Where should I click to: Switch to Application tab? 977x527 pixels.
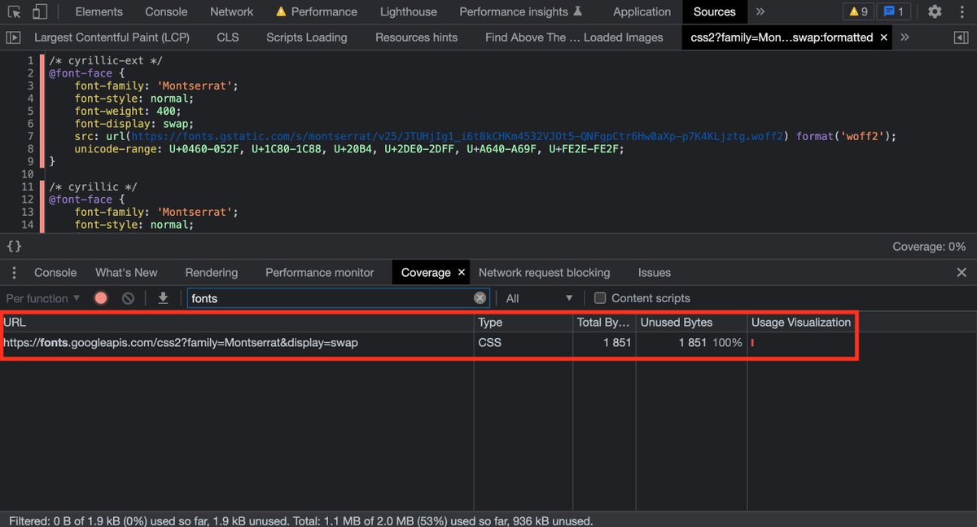642,11
